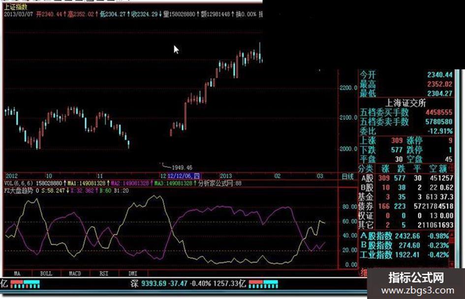
Task: Click the small icon at 分类 header's right end
Action: coord(452,168)
